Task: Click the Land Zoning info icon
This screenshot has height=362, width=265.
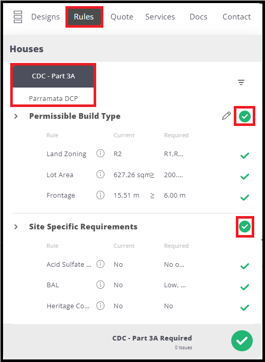Action: pyautogui.click(x=100, y=153)
